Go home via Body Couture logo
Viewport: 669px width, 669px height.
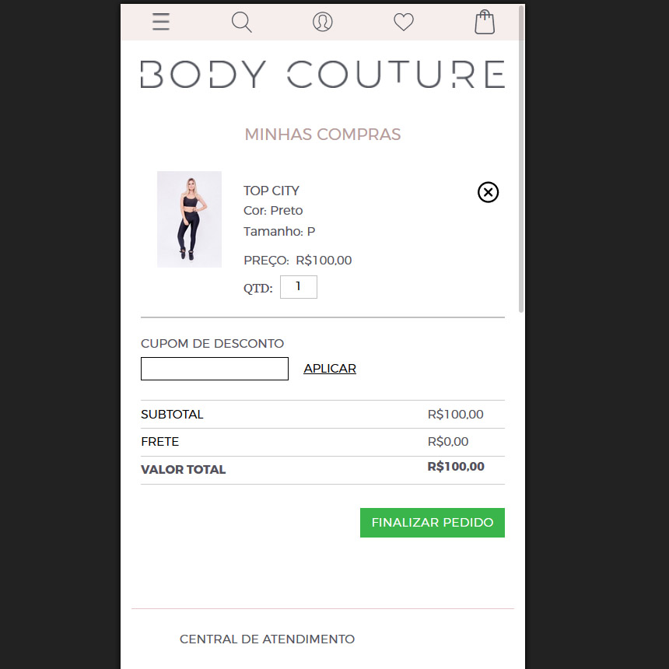click(x=323, y=74)
